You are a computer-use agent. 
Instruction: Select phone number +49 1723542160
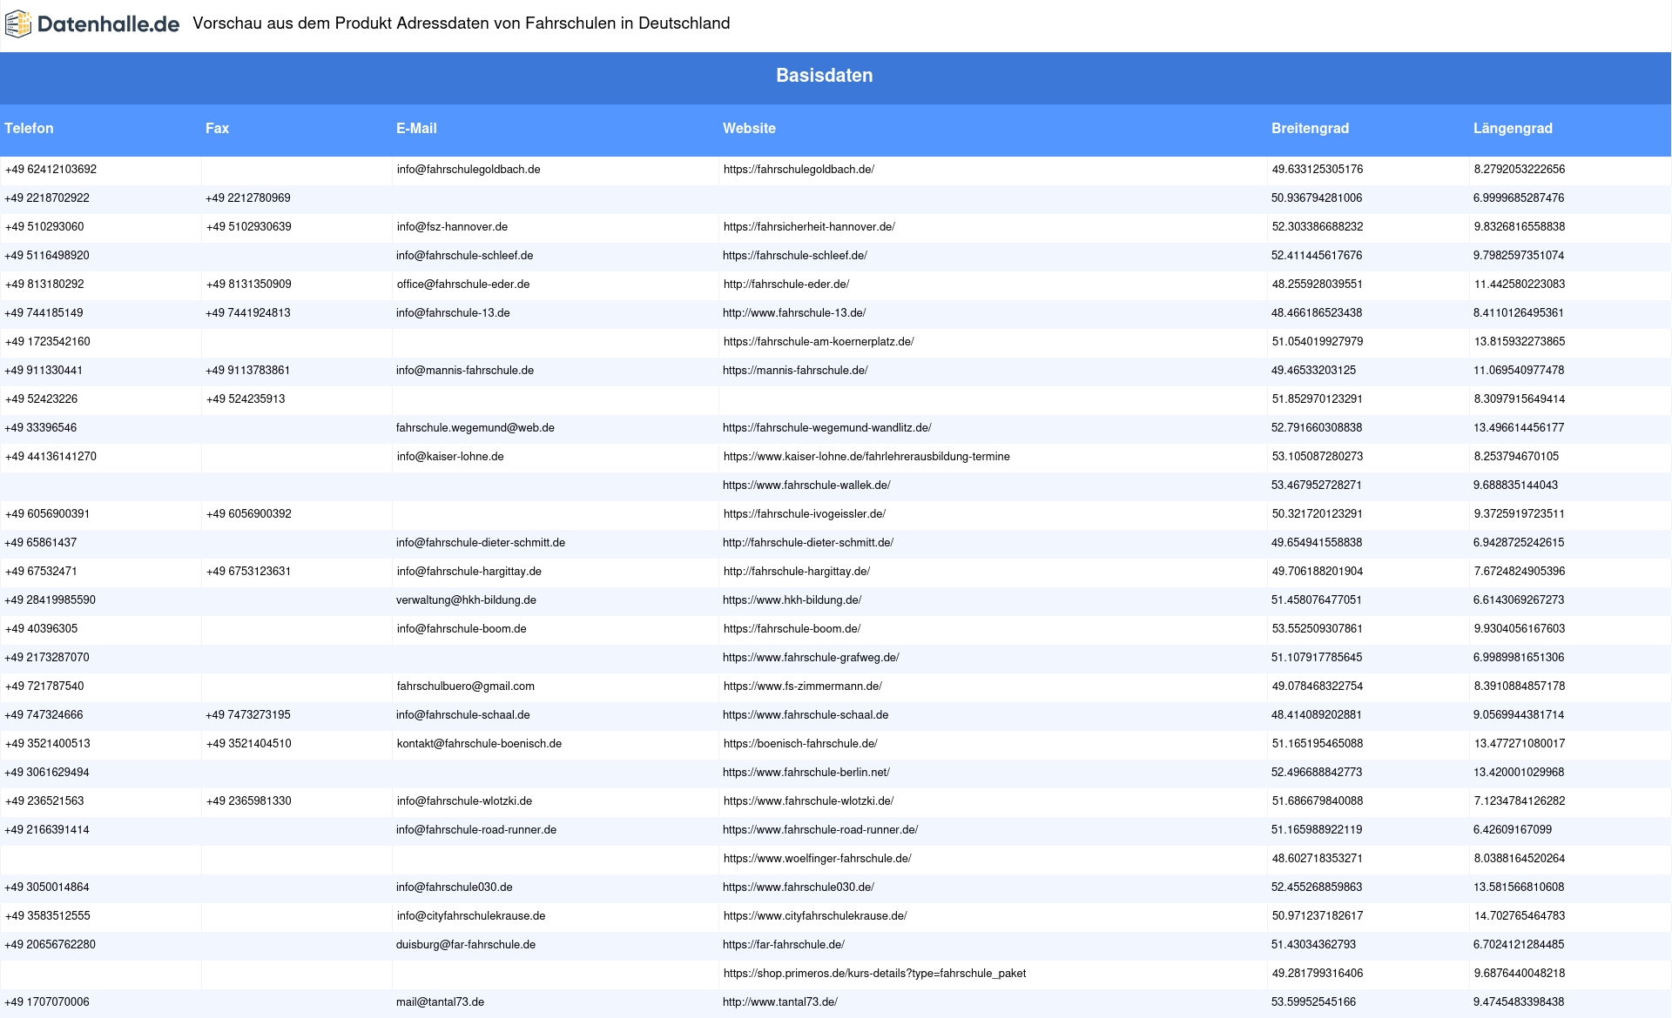point(48,342)
